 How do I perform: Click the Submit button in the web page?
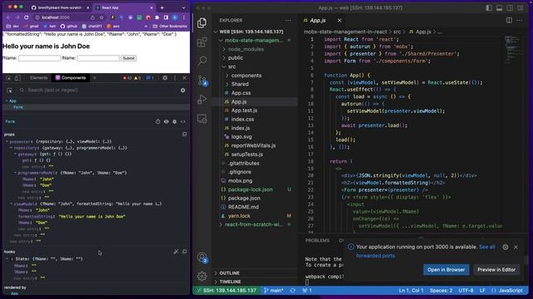click(128, 58)
